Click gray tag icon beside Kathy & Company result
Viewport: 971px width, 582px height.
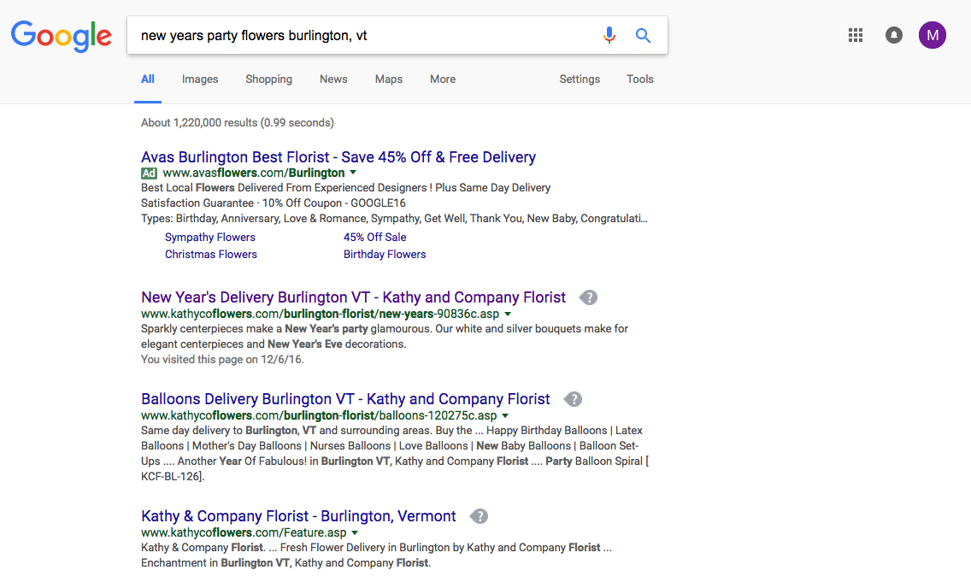tap(479, 516)
